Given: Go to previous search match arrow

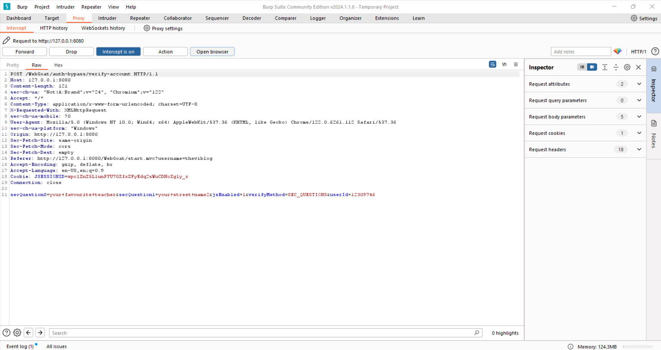Looking at the screenshot, I should (29, 333).
